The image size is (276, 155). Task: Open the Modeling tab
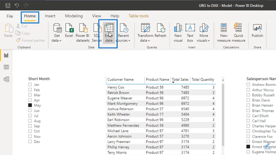74,16
